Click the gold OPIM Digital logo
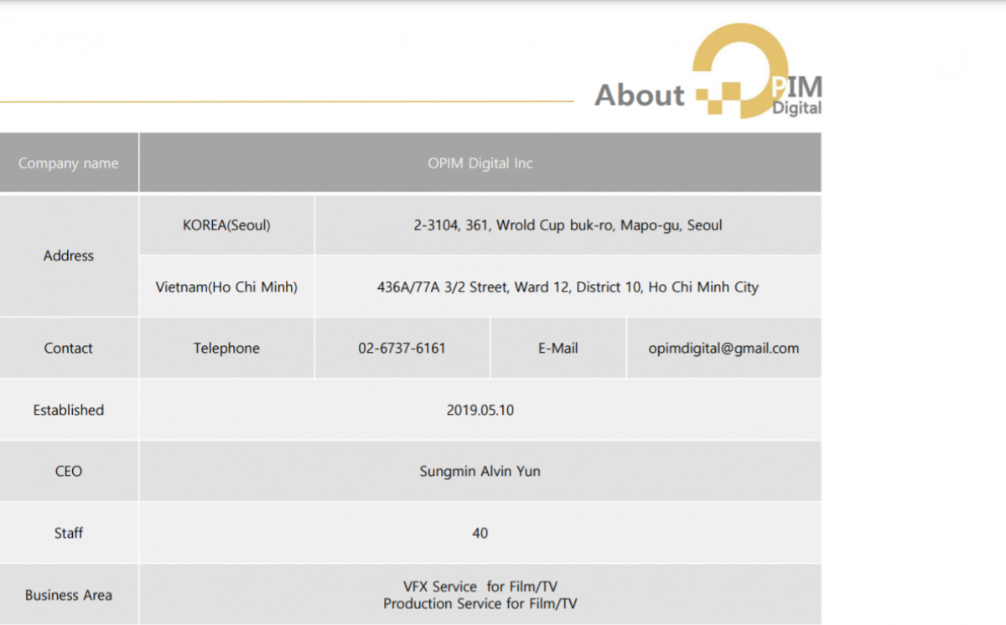Image resolution: width=1006 pixels, height=625 pixels. (757, 74)
